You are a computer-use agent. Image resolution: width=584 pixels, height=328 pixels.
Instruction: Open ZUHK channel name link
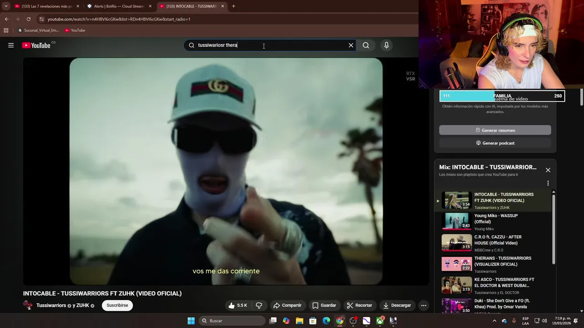coord(83,305)
